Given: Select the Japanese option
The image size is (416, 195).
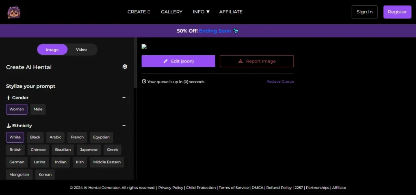Looking at the screenshot, I should point(89,150).
